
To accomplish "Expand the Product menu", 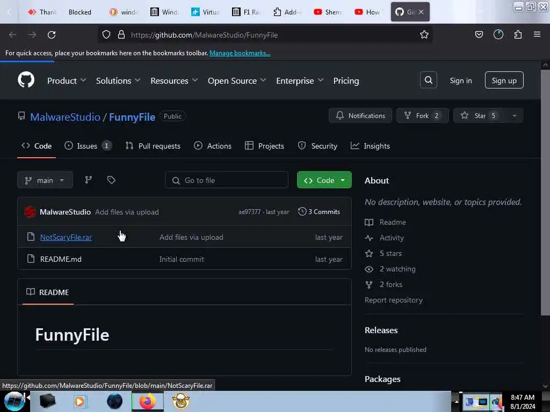I will tap(67, 80).
